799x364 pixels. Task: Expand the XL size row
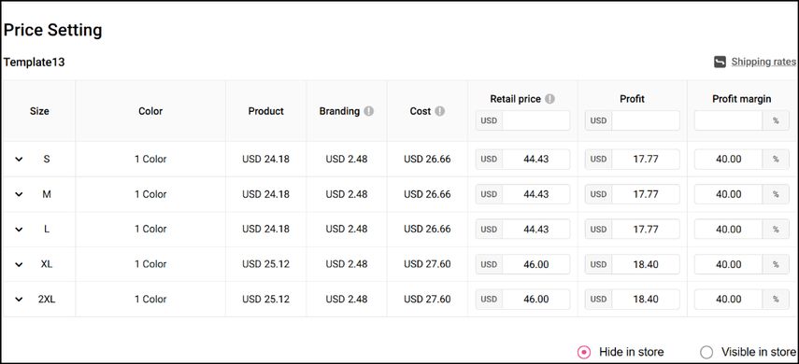(x=19, y=265)
